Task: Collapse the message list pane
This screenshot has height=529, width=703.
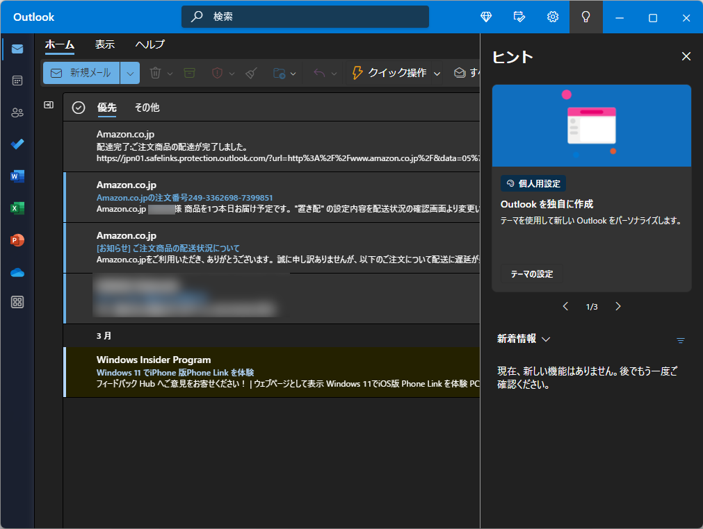Action: pos(48,104)
